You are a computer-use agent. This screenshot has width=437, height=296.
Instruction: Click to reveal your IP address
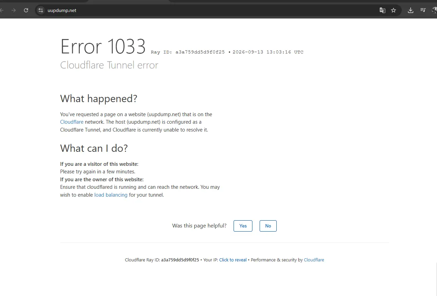[x=233, y=260]
